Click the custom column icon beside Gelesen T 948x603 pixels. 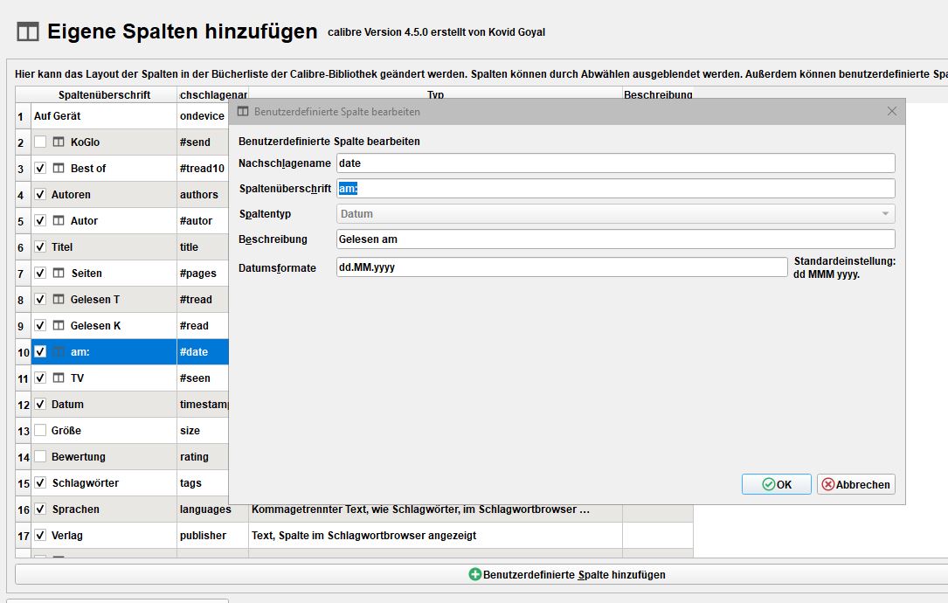[x=59, y=299]
